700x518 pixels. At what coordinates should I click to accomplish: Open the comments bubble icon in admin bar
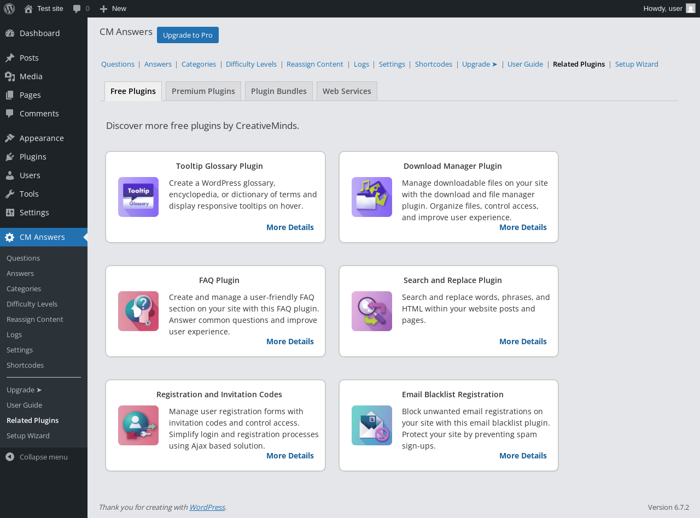[x=77, y=9]
